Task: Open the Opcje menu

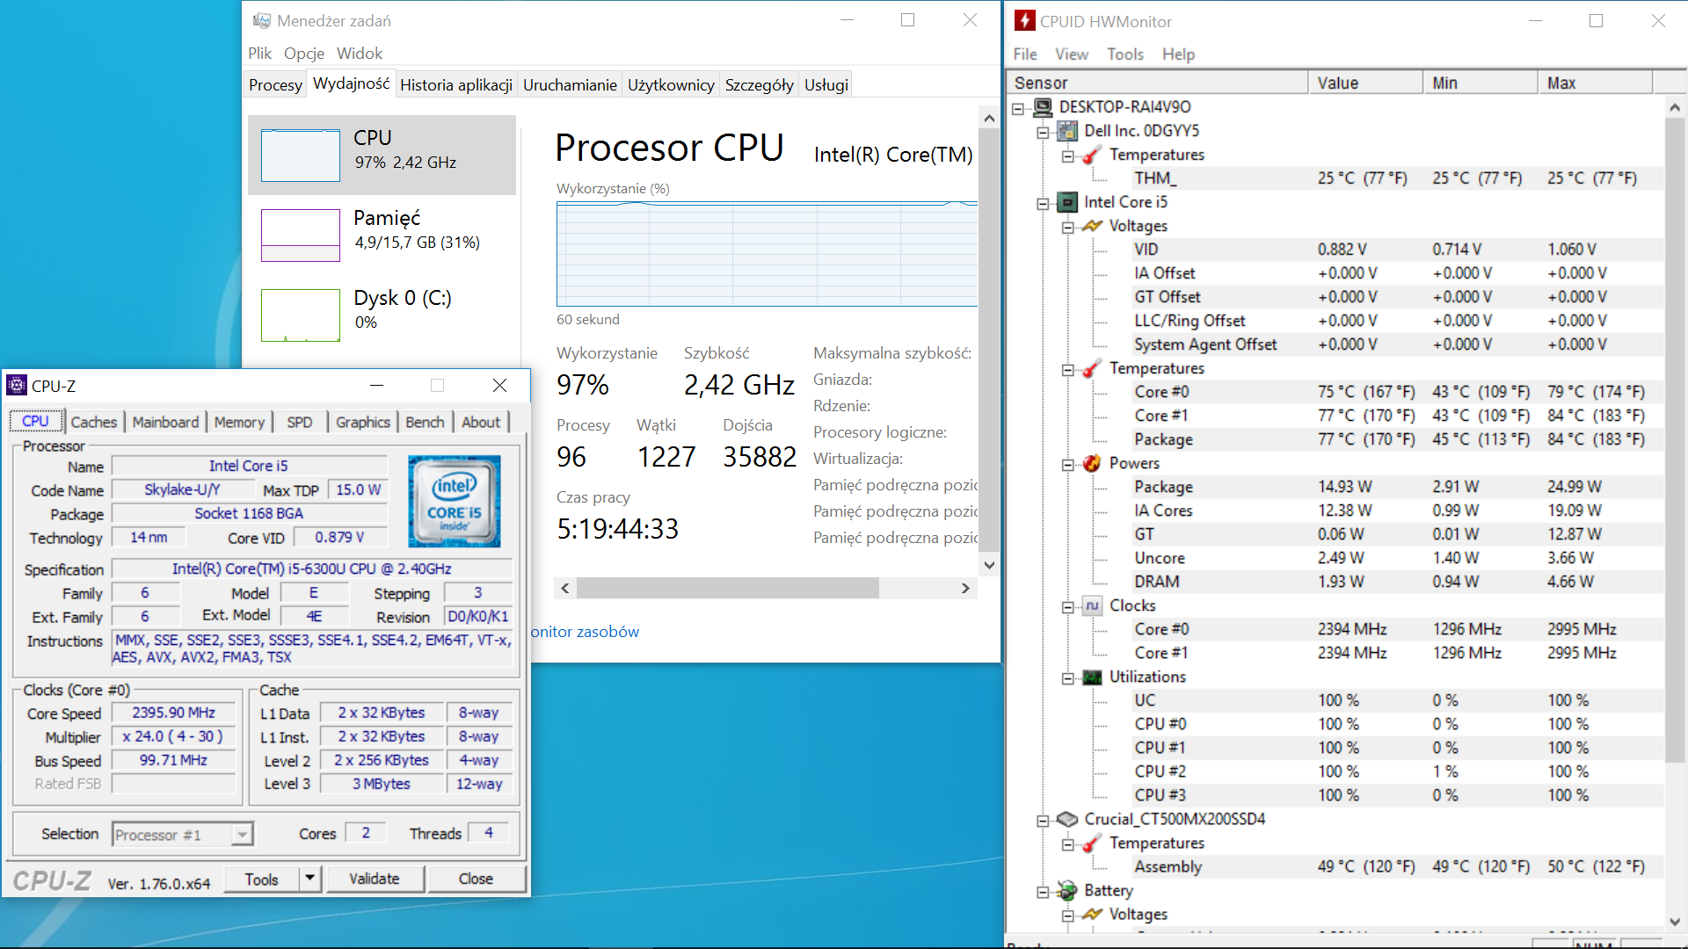Action: [x=303, y=54]
